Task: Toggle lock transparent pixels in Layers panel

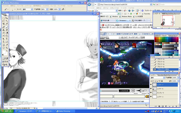Action: tap(156, 81)
